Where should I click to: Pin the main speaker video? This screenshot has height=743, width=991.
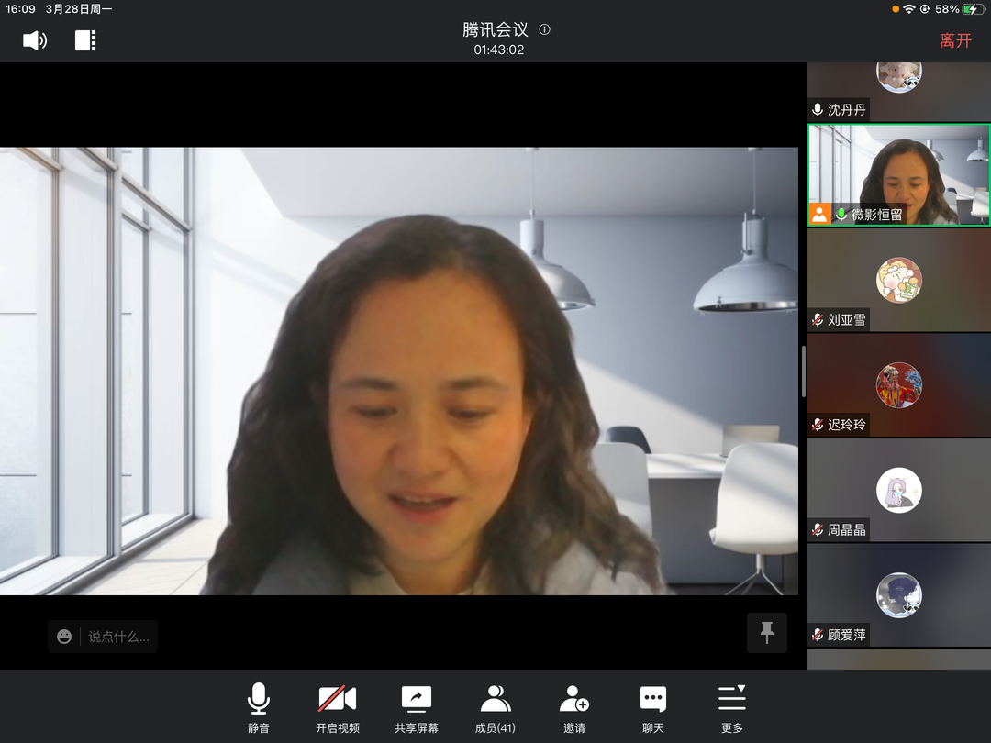pos(766,632)
